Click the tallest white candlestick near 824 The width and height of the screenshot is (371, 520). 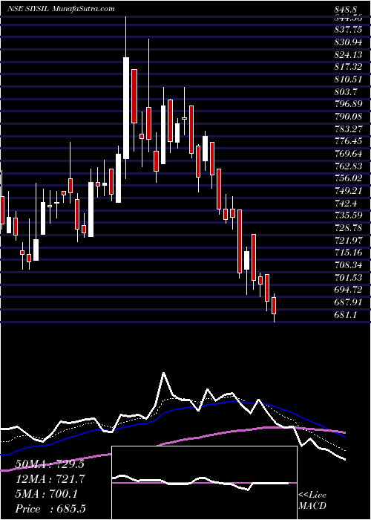126,108
